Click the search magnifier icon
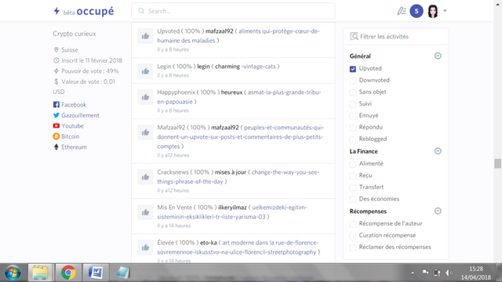 coord(141,11)
